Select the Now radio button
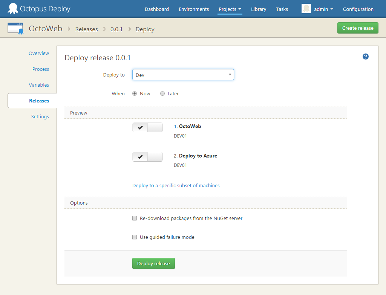The width and height of the screenshot is (386, 295). (135, 93)
